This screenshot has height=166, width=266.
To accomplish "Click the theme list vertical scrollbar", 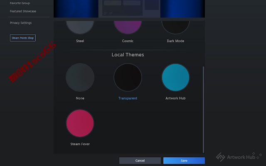I will point(203,110).
